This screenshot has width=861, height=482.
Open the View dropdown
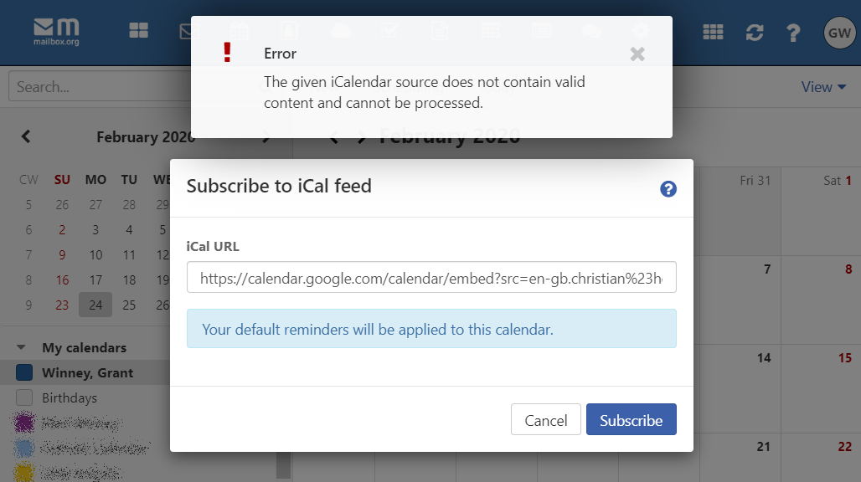pyautogui.click(x=823, y=86)
